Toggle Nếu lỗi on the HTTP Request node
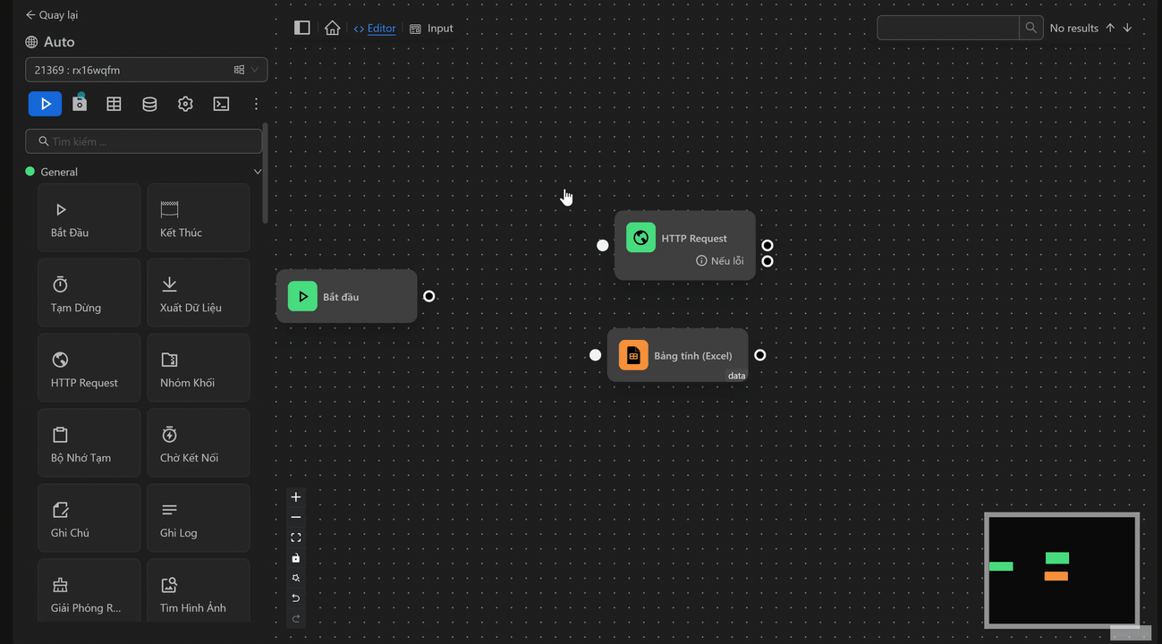 tap(720, 260)
